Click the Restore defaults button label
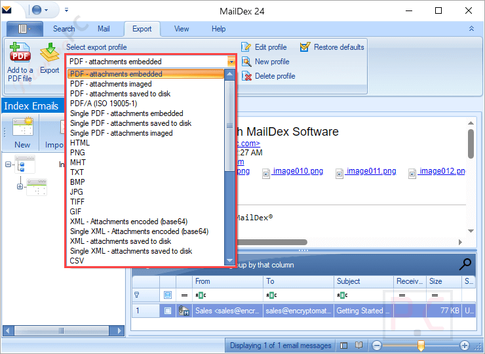 pyautogui.click(x=339, y=47)
